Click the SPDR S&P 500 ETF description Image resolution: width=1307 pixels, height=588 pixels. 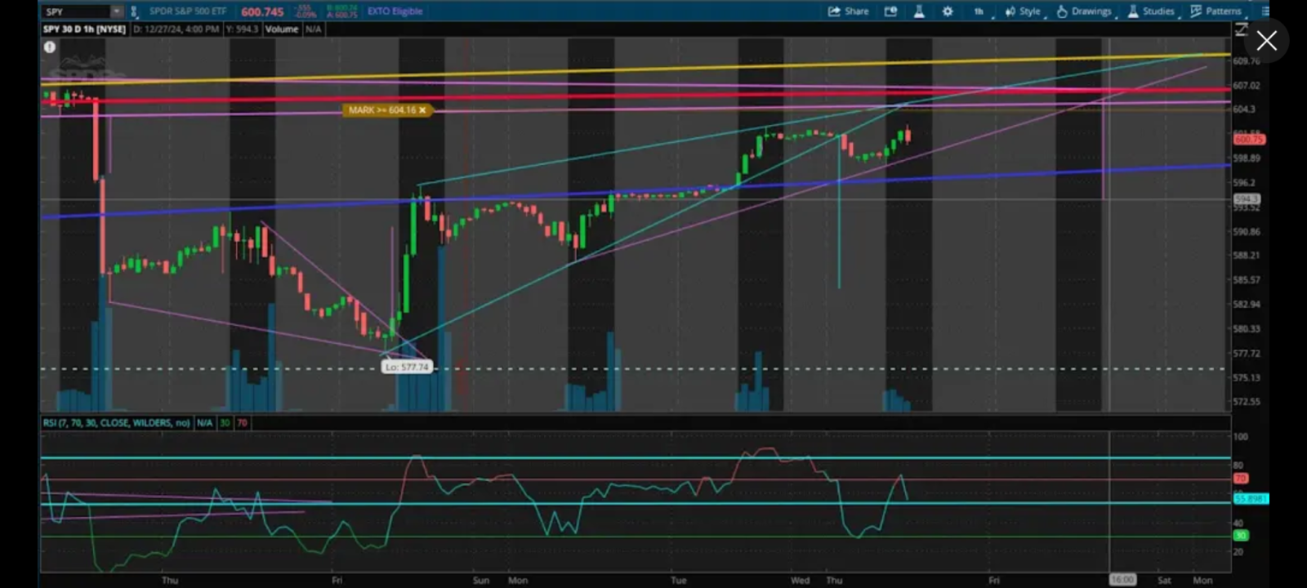pos(188,11)
